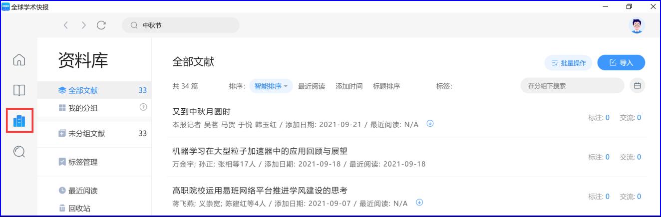Refresh the page with reload icon
This screenshot has height=217, width=661.
coord(101,25)
